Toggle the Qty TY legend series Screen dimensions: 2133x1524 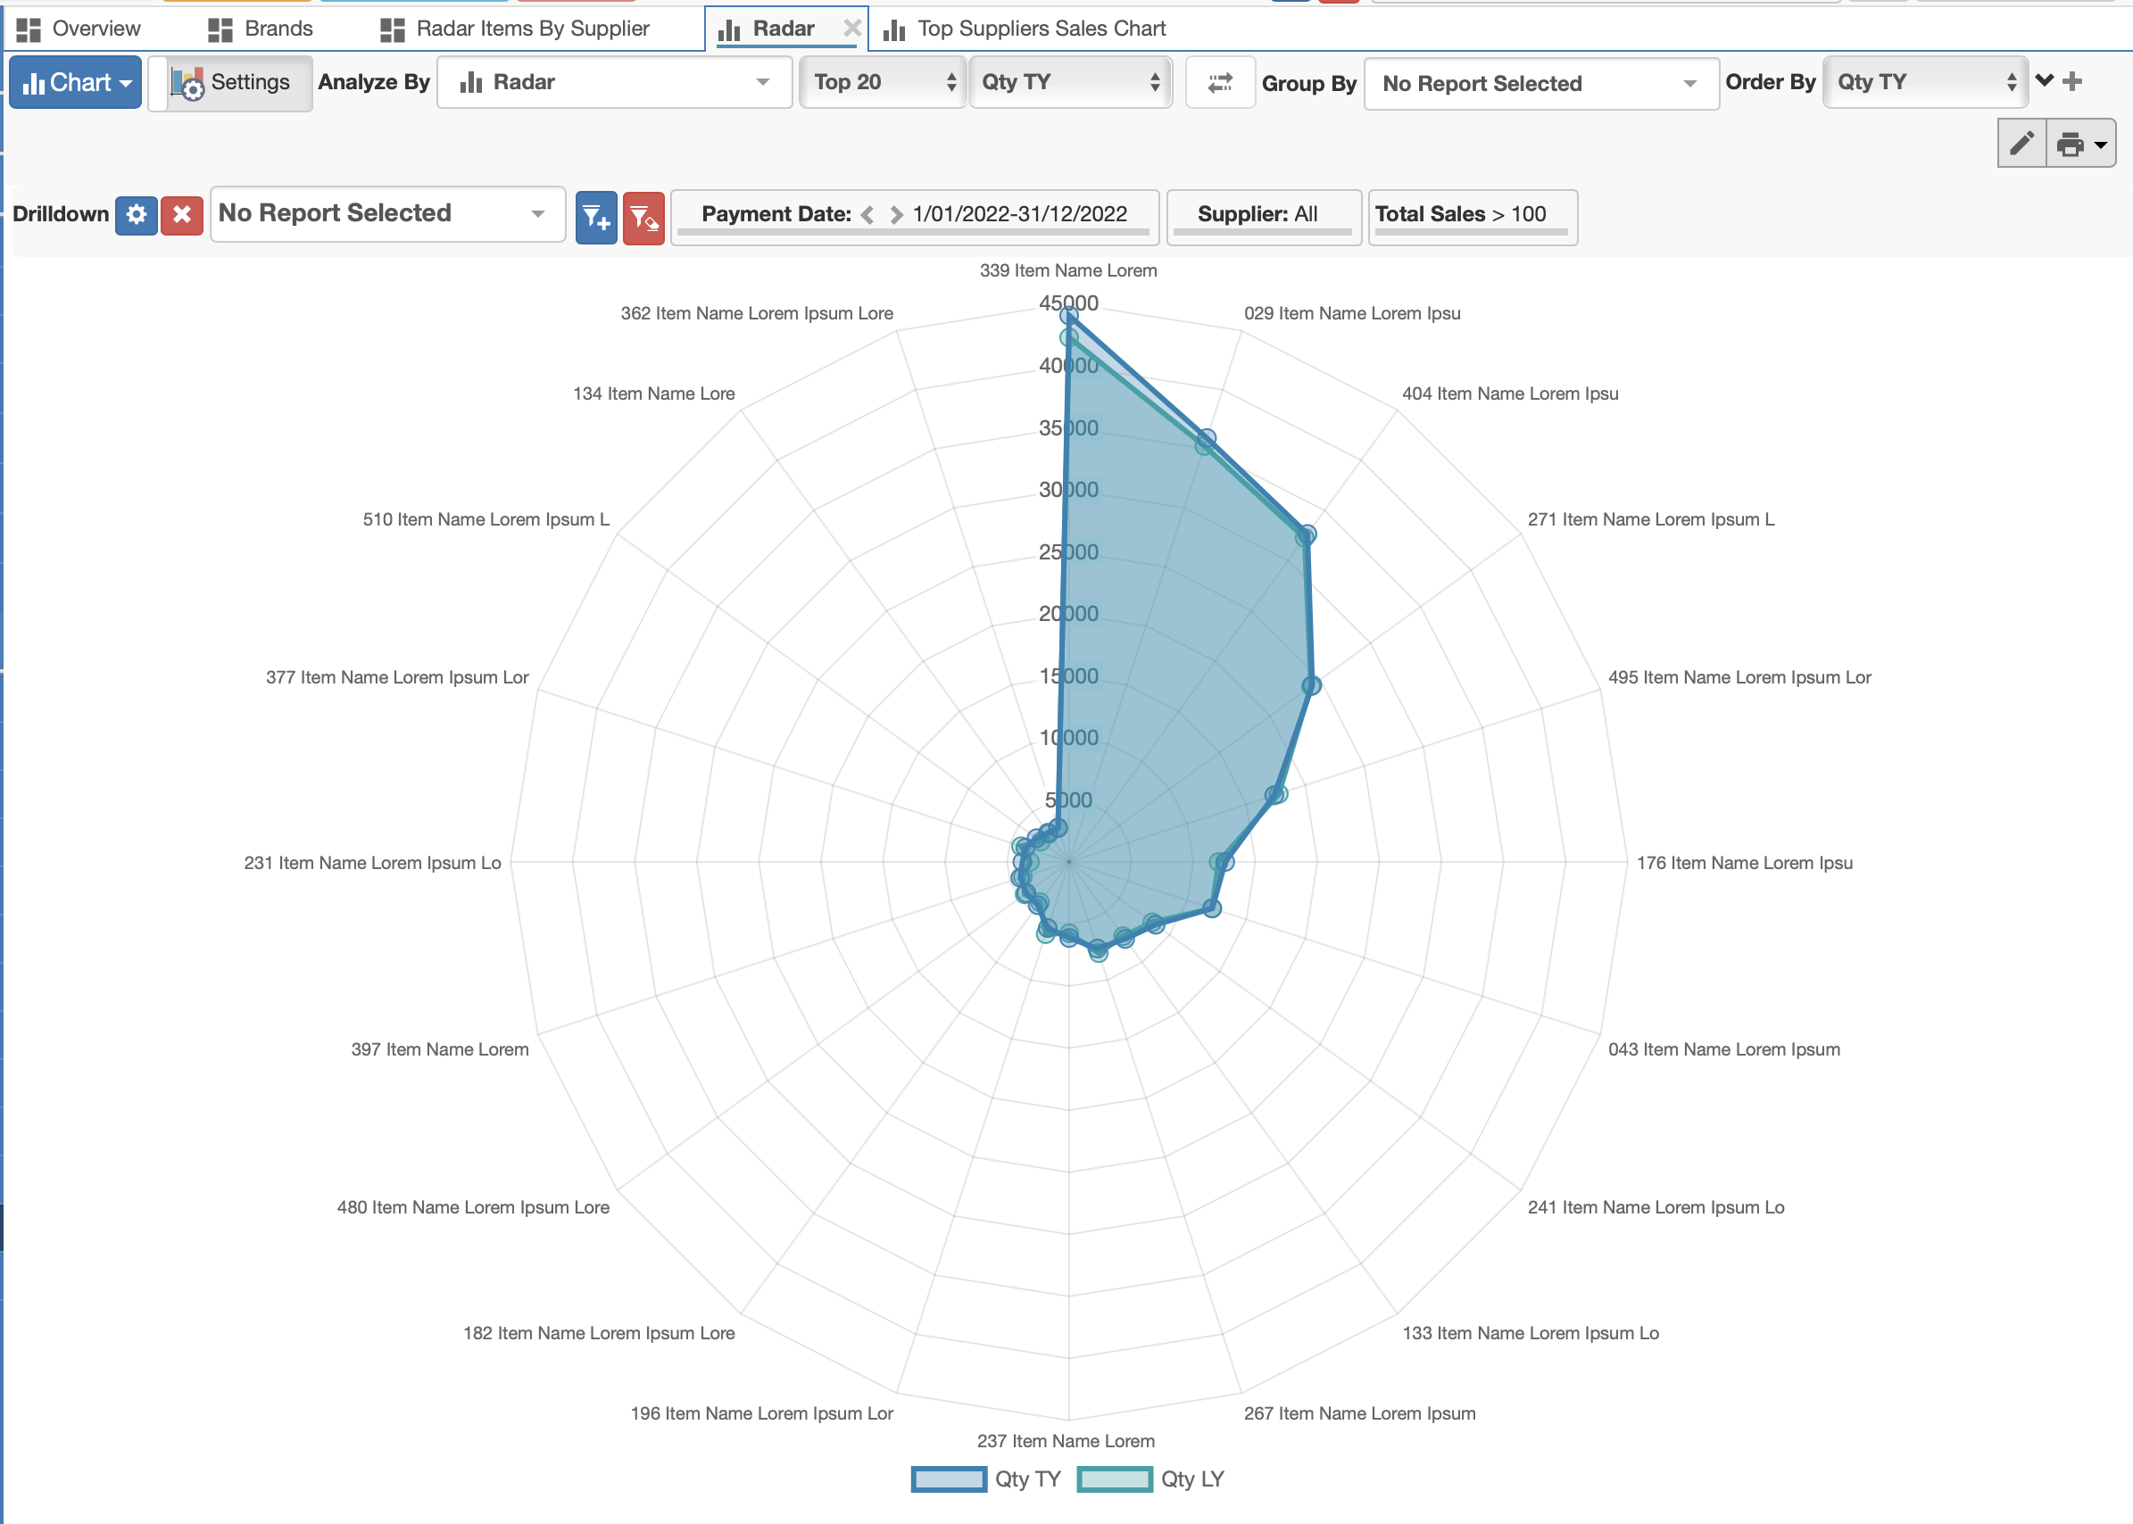pos(985,1479)
